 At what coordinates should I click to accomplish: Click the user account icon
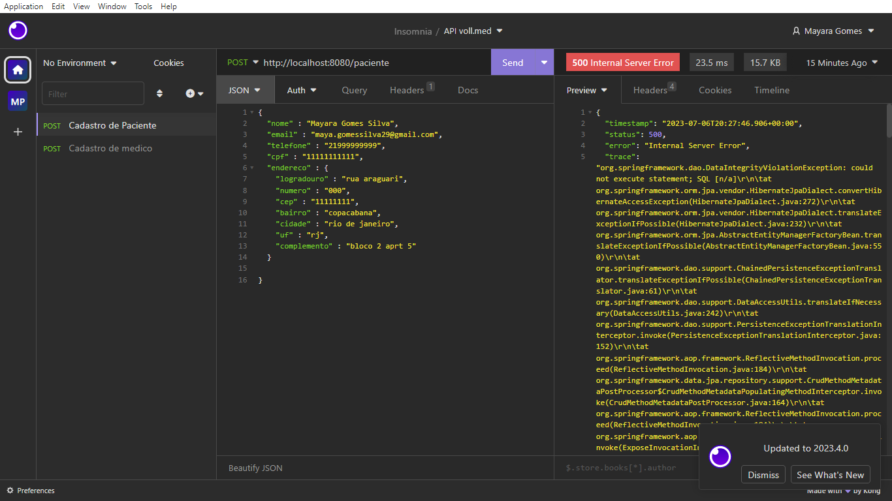point(796,31)
